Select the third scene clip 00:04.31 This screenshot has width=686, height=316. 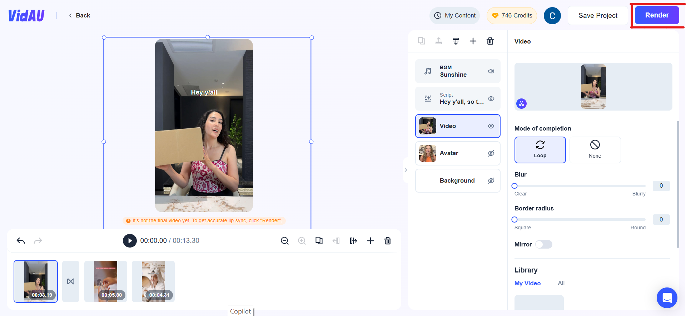click(x=153, y=281)
